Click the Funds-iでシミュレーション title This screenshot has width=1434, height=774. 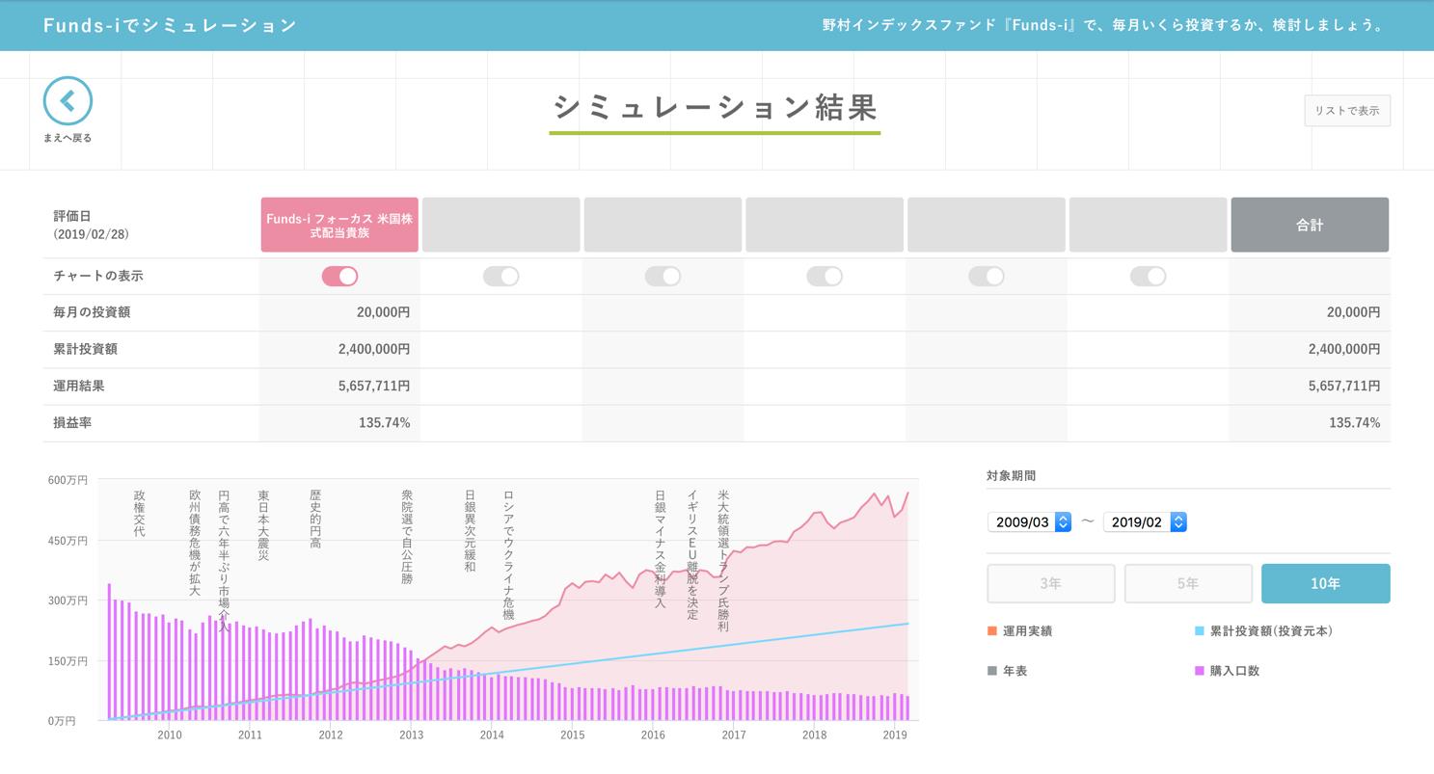tap(170, 25)
